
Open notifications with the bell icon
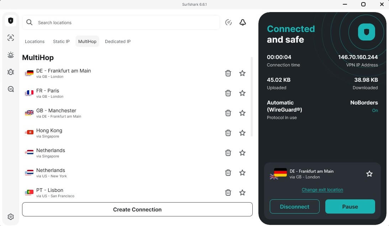coord(243,22)
